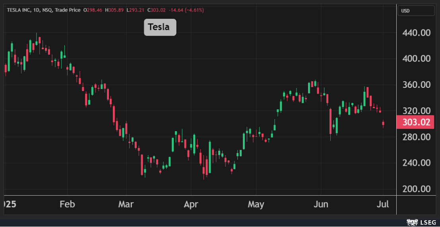
Task: Click the open price O298.46 readout
Action: 93,10
